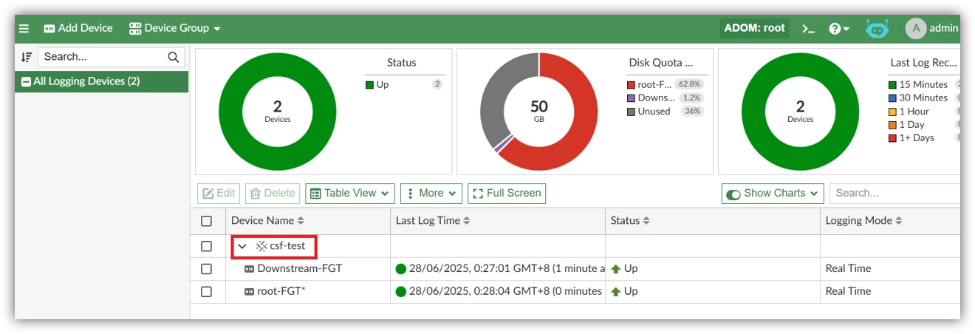This screenshot has height=334, width=975.
Task: Tick the Downstream-FGT row checkbox
Action: [x=207, y=269]
